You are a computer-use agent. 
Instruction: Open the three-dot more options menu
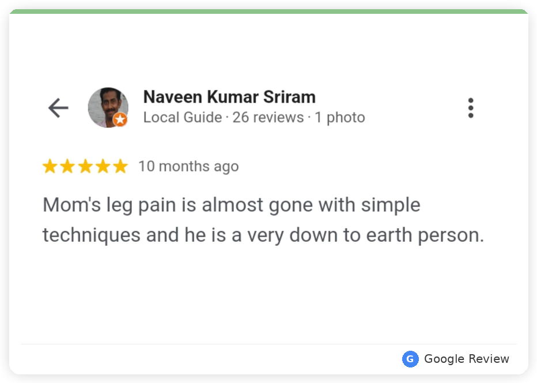click(x=471, y=108)
